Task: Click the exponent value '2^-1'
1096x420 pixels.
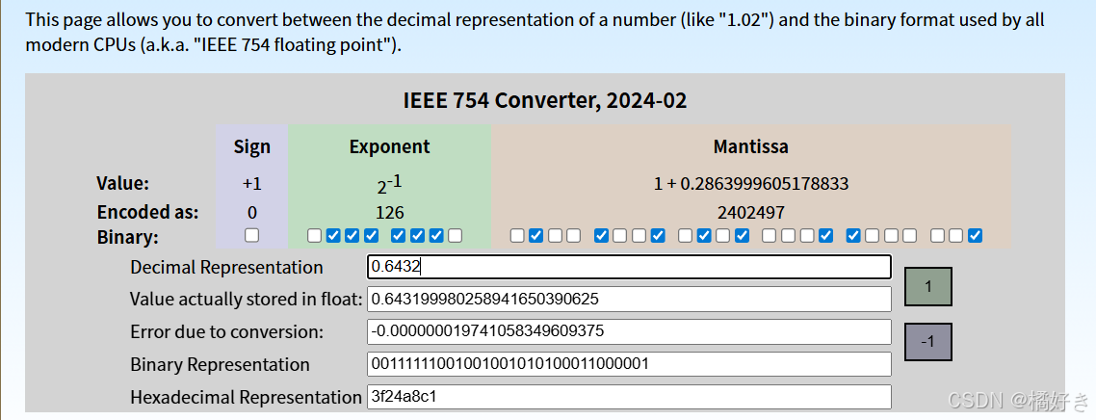Action: (389, 185)
